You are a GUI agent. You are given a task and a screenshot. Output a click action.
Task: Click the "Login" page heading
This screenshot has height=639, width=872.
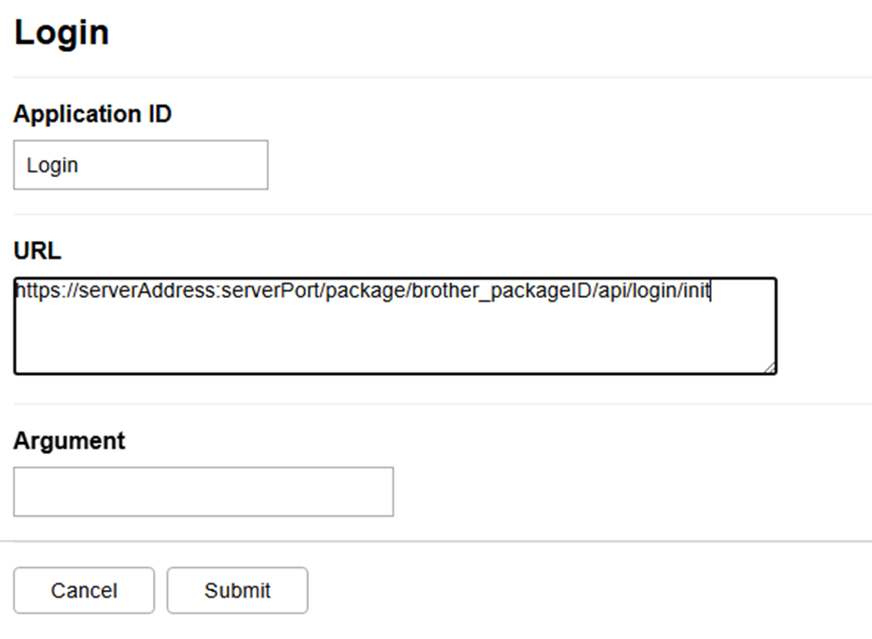61,33
